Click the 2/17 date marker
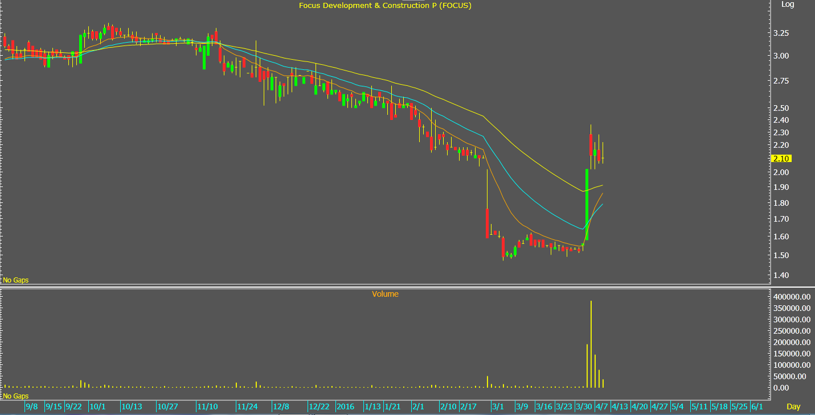Screen dimensions: 815x415 click(x=468, y=406)
